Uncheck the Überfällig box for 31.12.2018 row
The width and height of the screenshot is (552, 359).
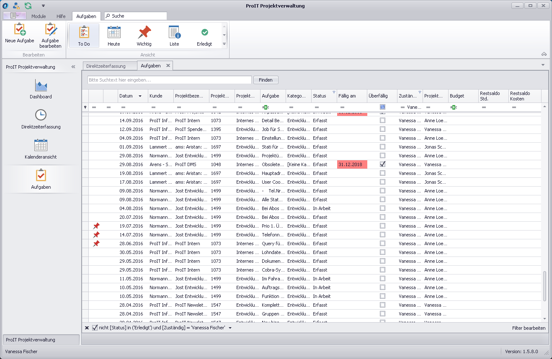(x=382, y=164)
